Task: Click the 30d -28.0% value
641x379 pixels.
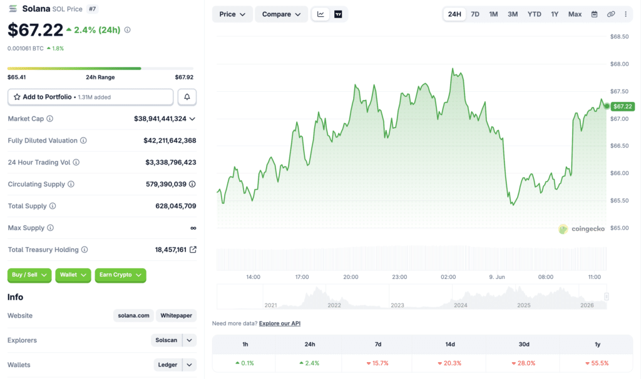Action: [524, 363]
